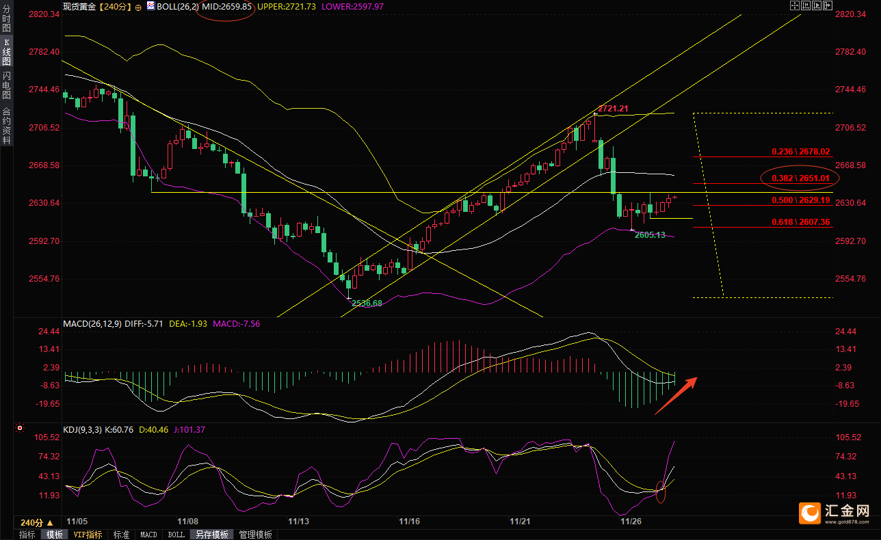
Task: Open the 240分 period dropdown at bottom left
Action: 37,522
